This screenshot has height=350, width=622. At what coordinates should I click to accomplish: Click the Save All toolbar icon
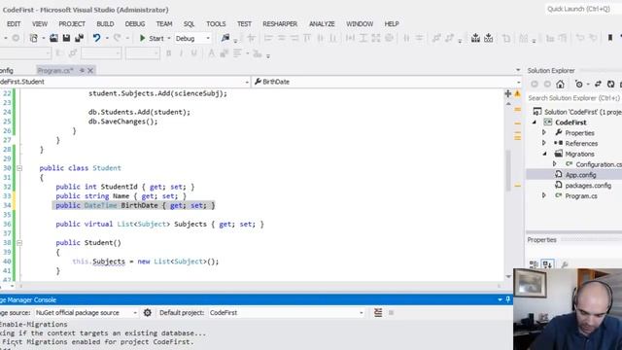pyautogui.click(x=80, y=38)
